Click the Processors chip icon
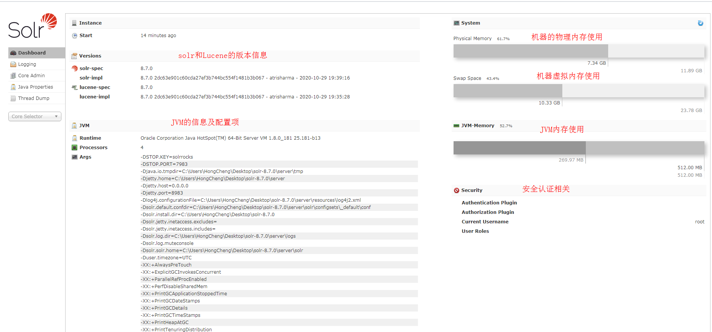 pos(75,148)
